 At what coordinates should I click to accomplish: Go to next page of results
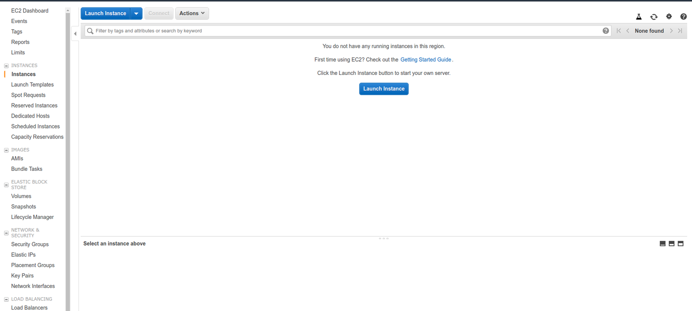671,31
